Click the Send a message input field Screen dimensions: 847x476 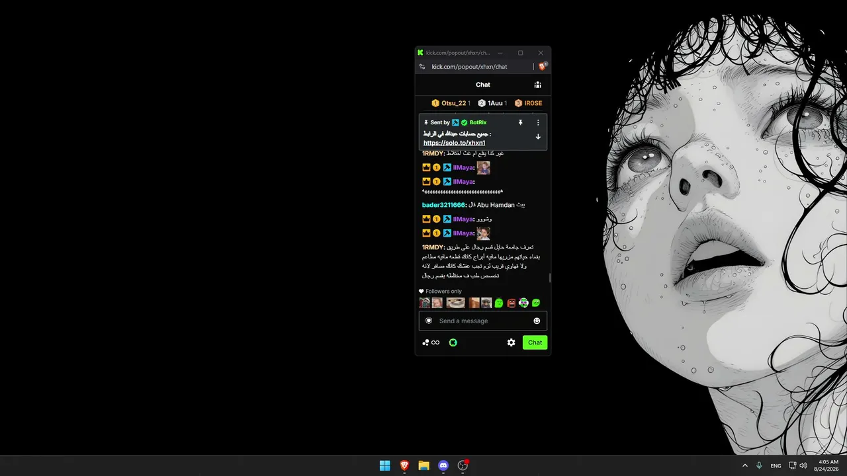point(483,321)
